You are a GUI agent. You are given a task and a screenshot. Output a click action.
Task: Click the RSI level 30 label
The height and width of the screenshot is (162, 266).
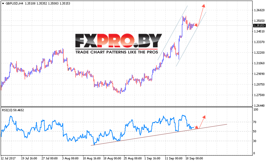(255, 141)
